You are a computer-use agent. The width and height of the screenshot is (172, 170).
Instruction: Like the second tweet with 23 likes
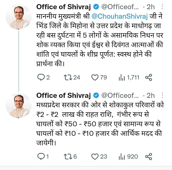coord(95,156)
